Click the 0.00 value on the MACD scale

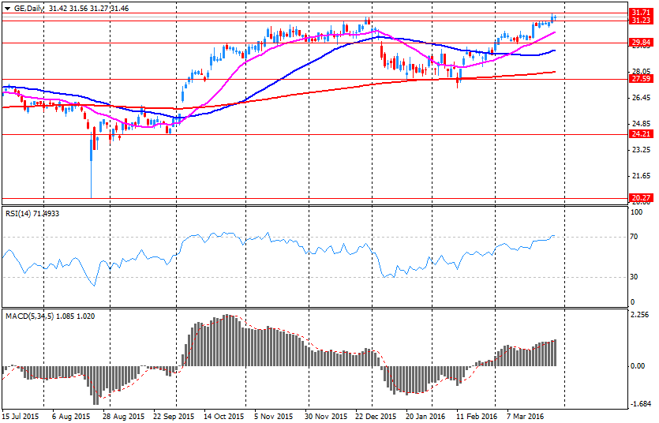638,366
